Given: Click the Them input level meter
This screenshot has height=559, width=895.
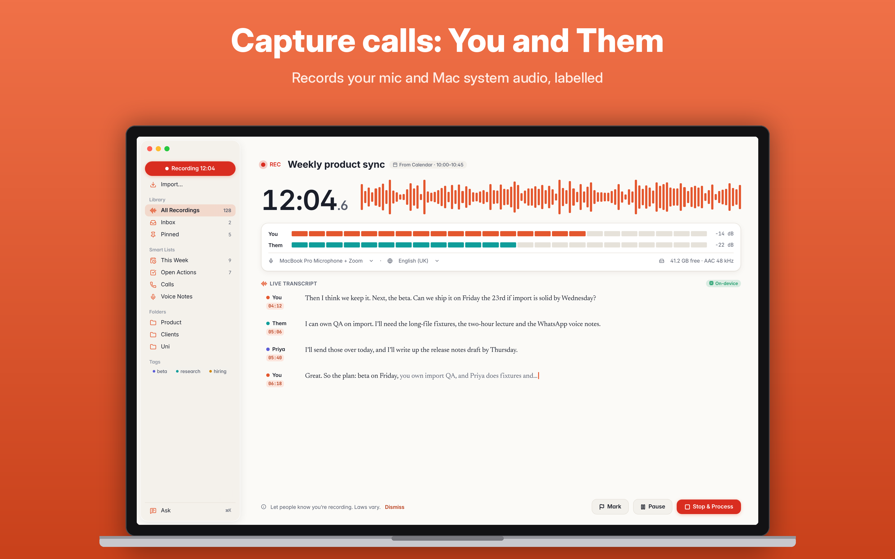Looking at the screenshot, I should coord(499,245).
